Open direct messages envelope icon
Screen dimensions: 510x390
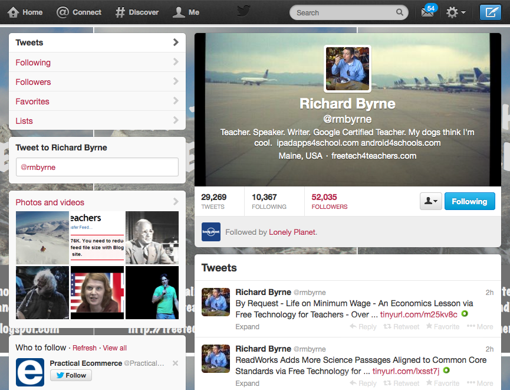click(x=427, y=13)
